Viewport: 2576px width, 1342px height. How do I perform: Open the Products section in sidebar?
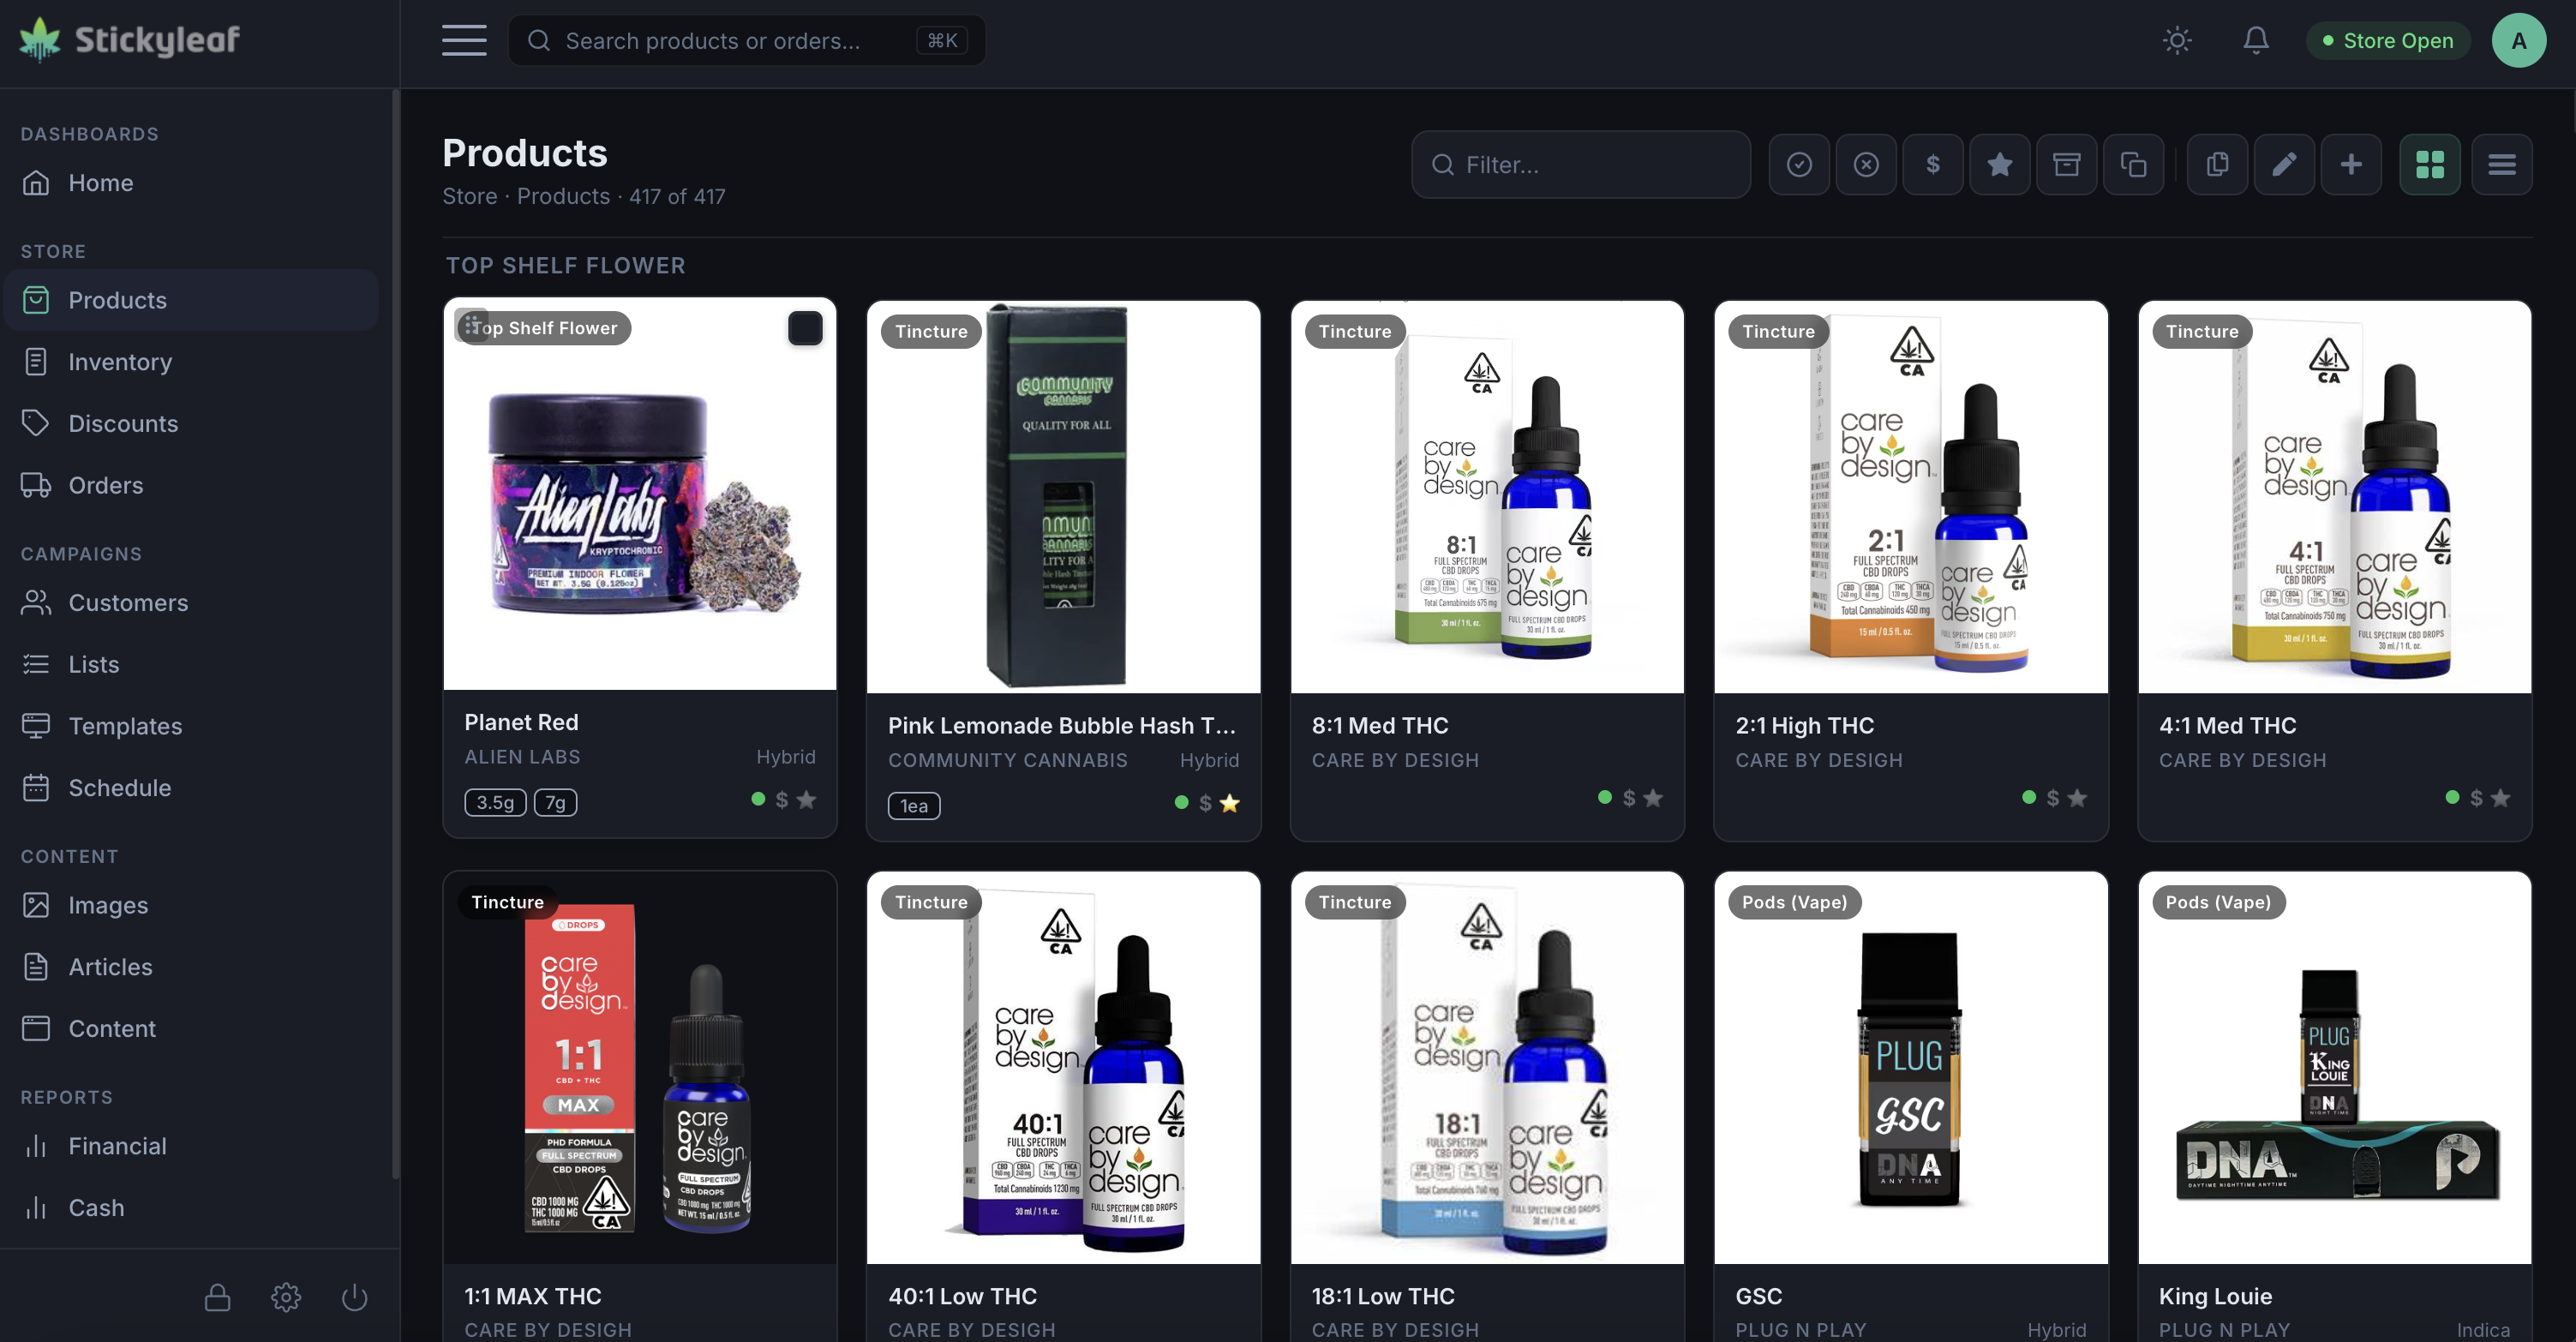117,299
